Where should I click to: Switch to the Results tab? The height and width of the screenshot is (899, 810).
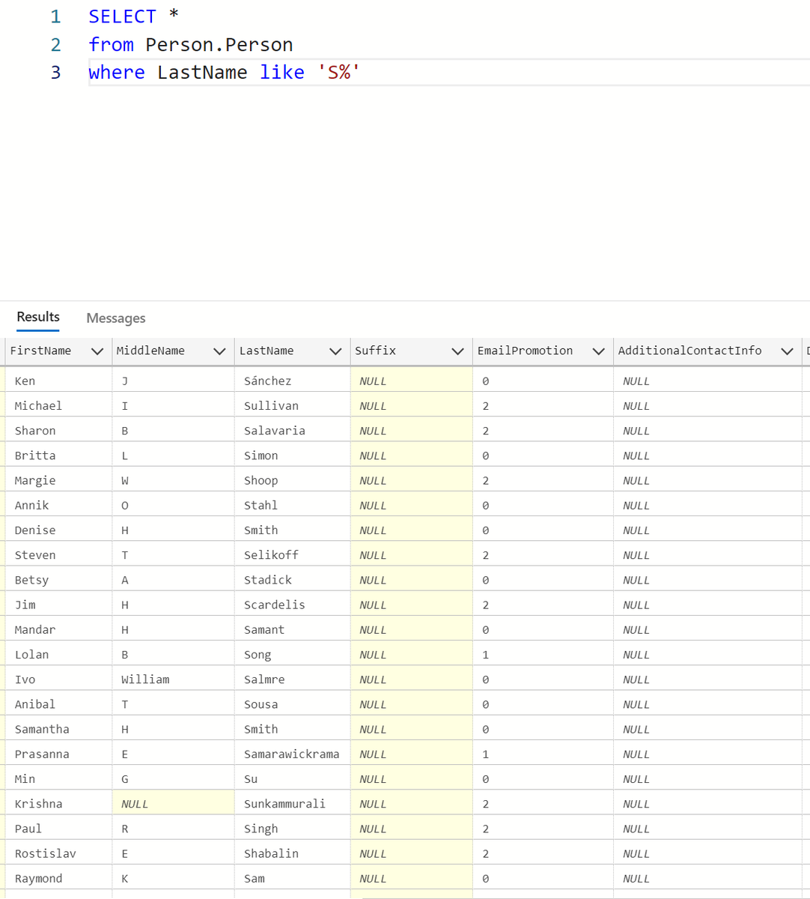(x=38, y=317)
